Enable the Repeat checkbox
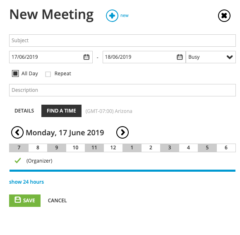 click(x=48, y=74)
